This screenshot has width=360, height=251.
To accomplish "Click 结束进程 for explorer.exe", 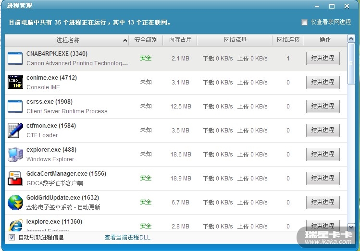I will pos(323,155).
